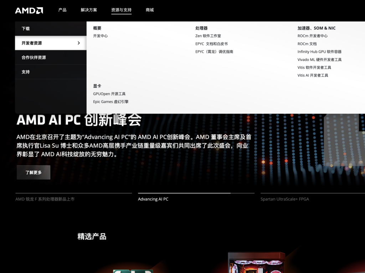365x273 pixels.
Task: Go to the 商城 store menu
Action: (x=150, y=10)
